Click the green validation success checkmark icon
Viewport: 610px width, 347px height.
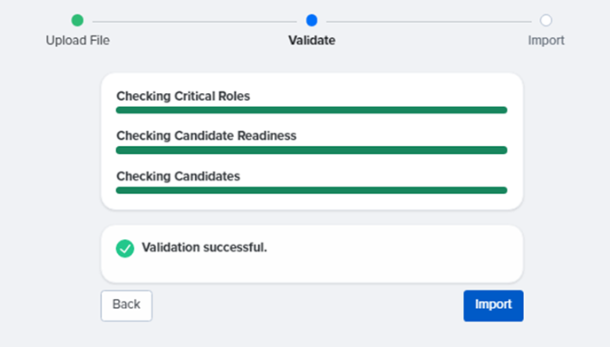click(125, 249)
